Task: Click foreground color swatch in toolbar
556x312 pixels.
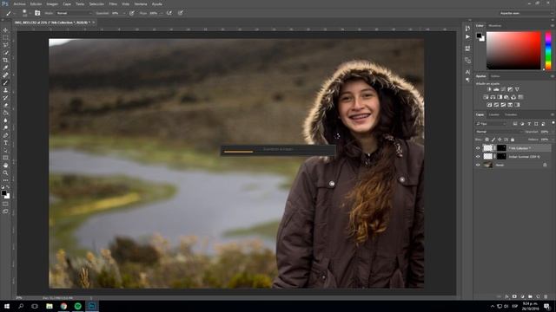Action: pyautogui.click(x=3, y=192)
